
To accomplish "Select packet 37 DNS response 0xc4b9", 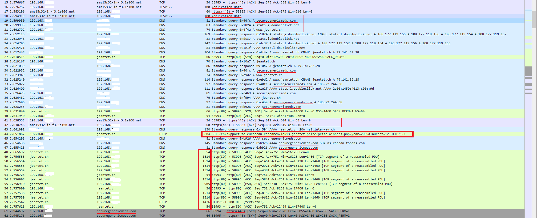I will click(x=262, y=102).
